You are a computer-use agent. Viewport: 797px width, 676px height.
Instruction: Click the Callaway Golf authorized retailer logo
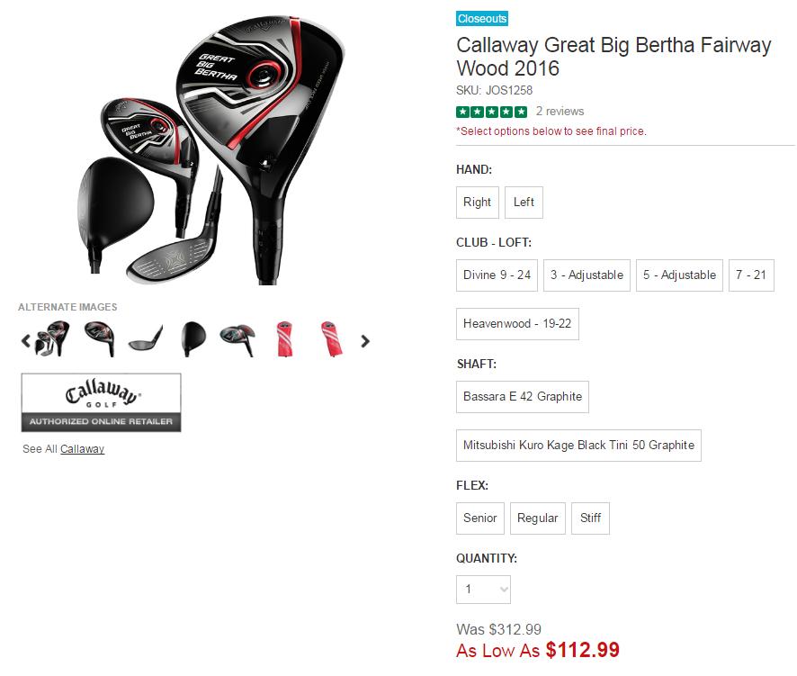pyautogui.click(x=102, y=402)
